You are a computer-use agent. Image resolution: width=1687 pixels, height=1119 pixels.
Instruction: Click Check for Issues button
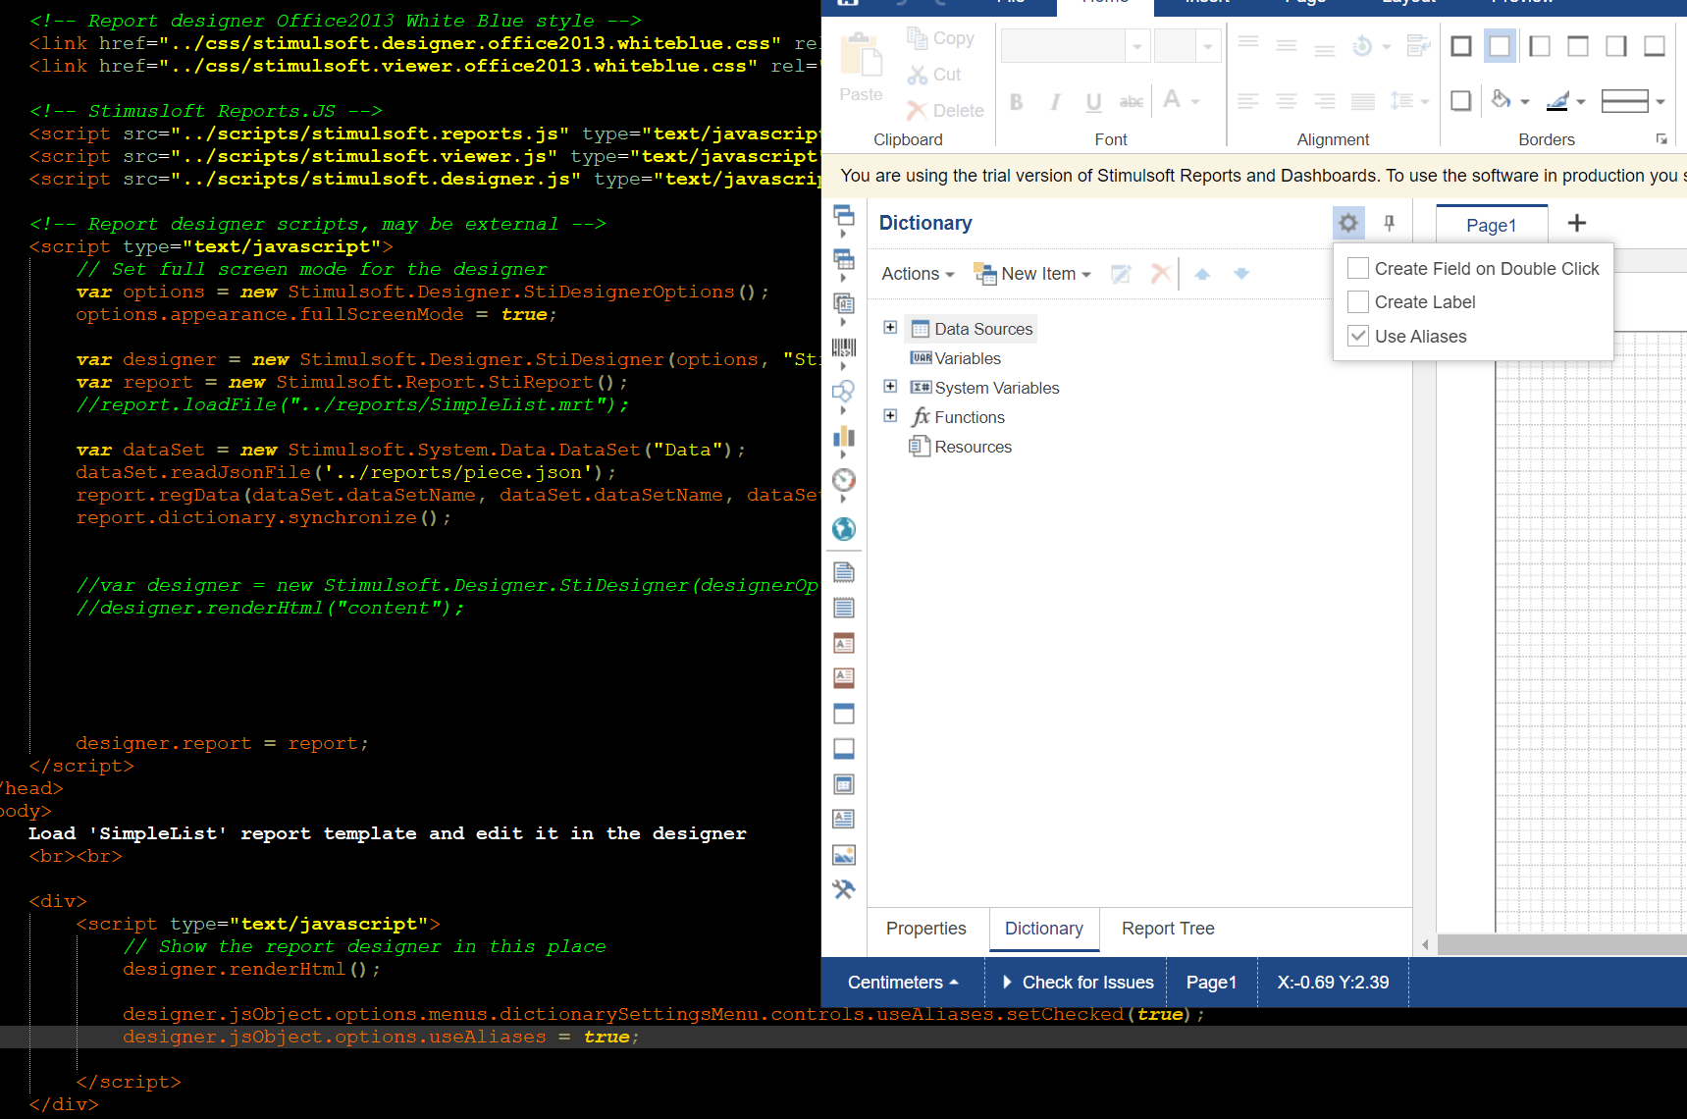1077,983
